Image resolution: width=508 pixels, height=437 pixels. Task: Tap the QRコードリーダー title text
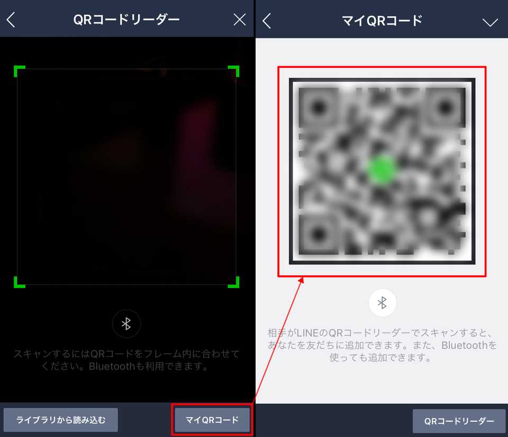[126, 20]
